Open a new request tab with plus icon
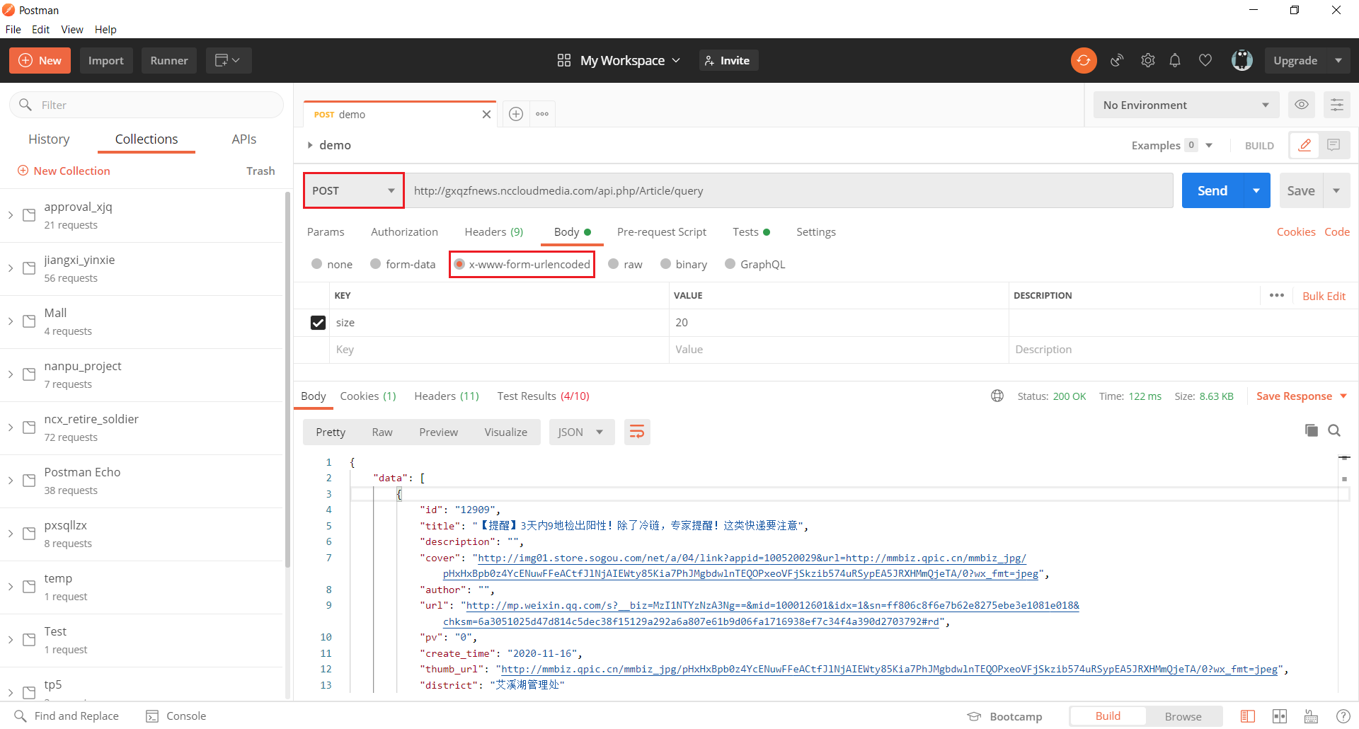 516,114
